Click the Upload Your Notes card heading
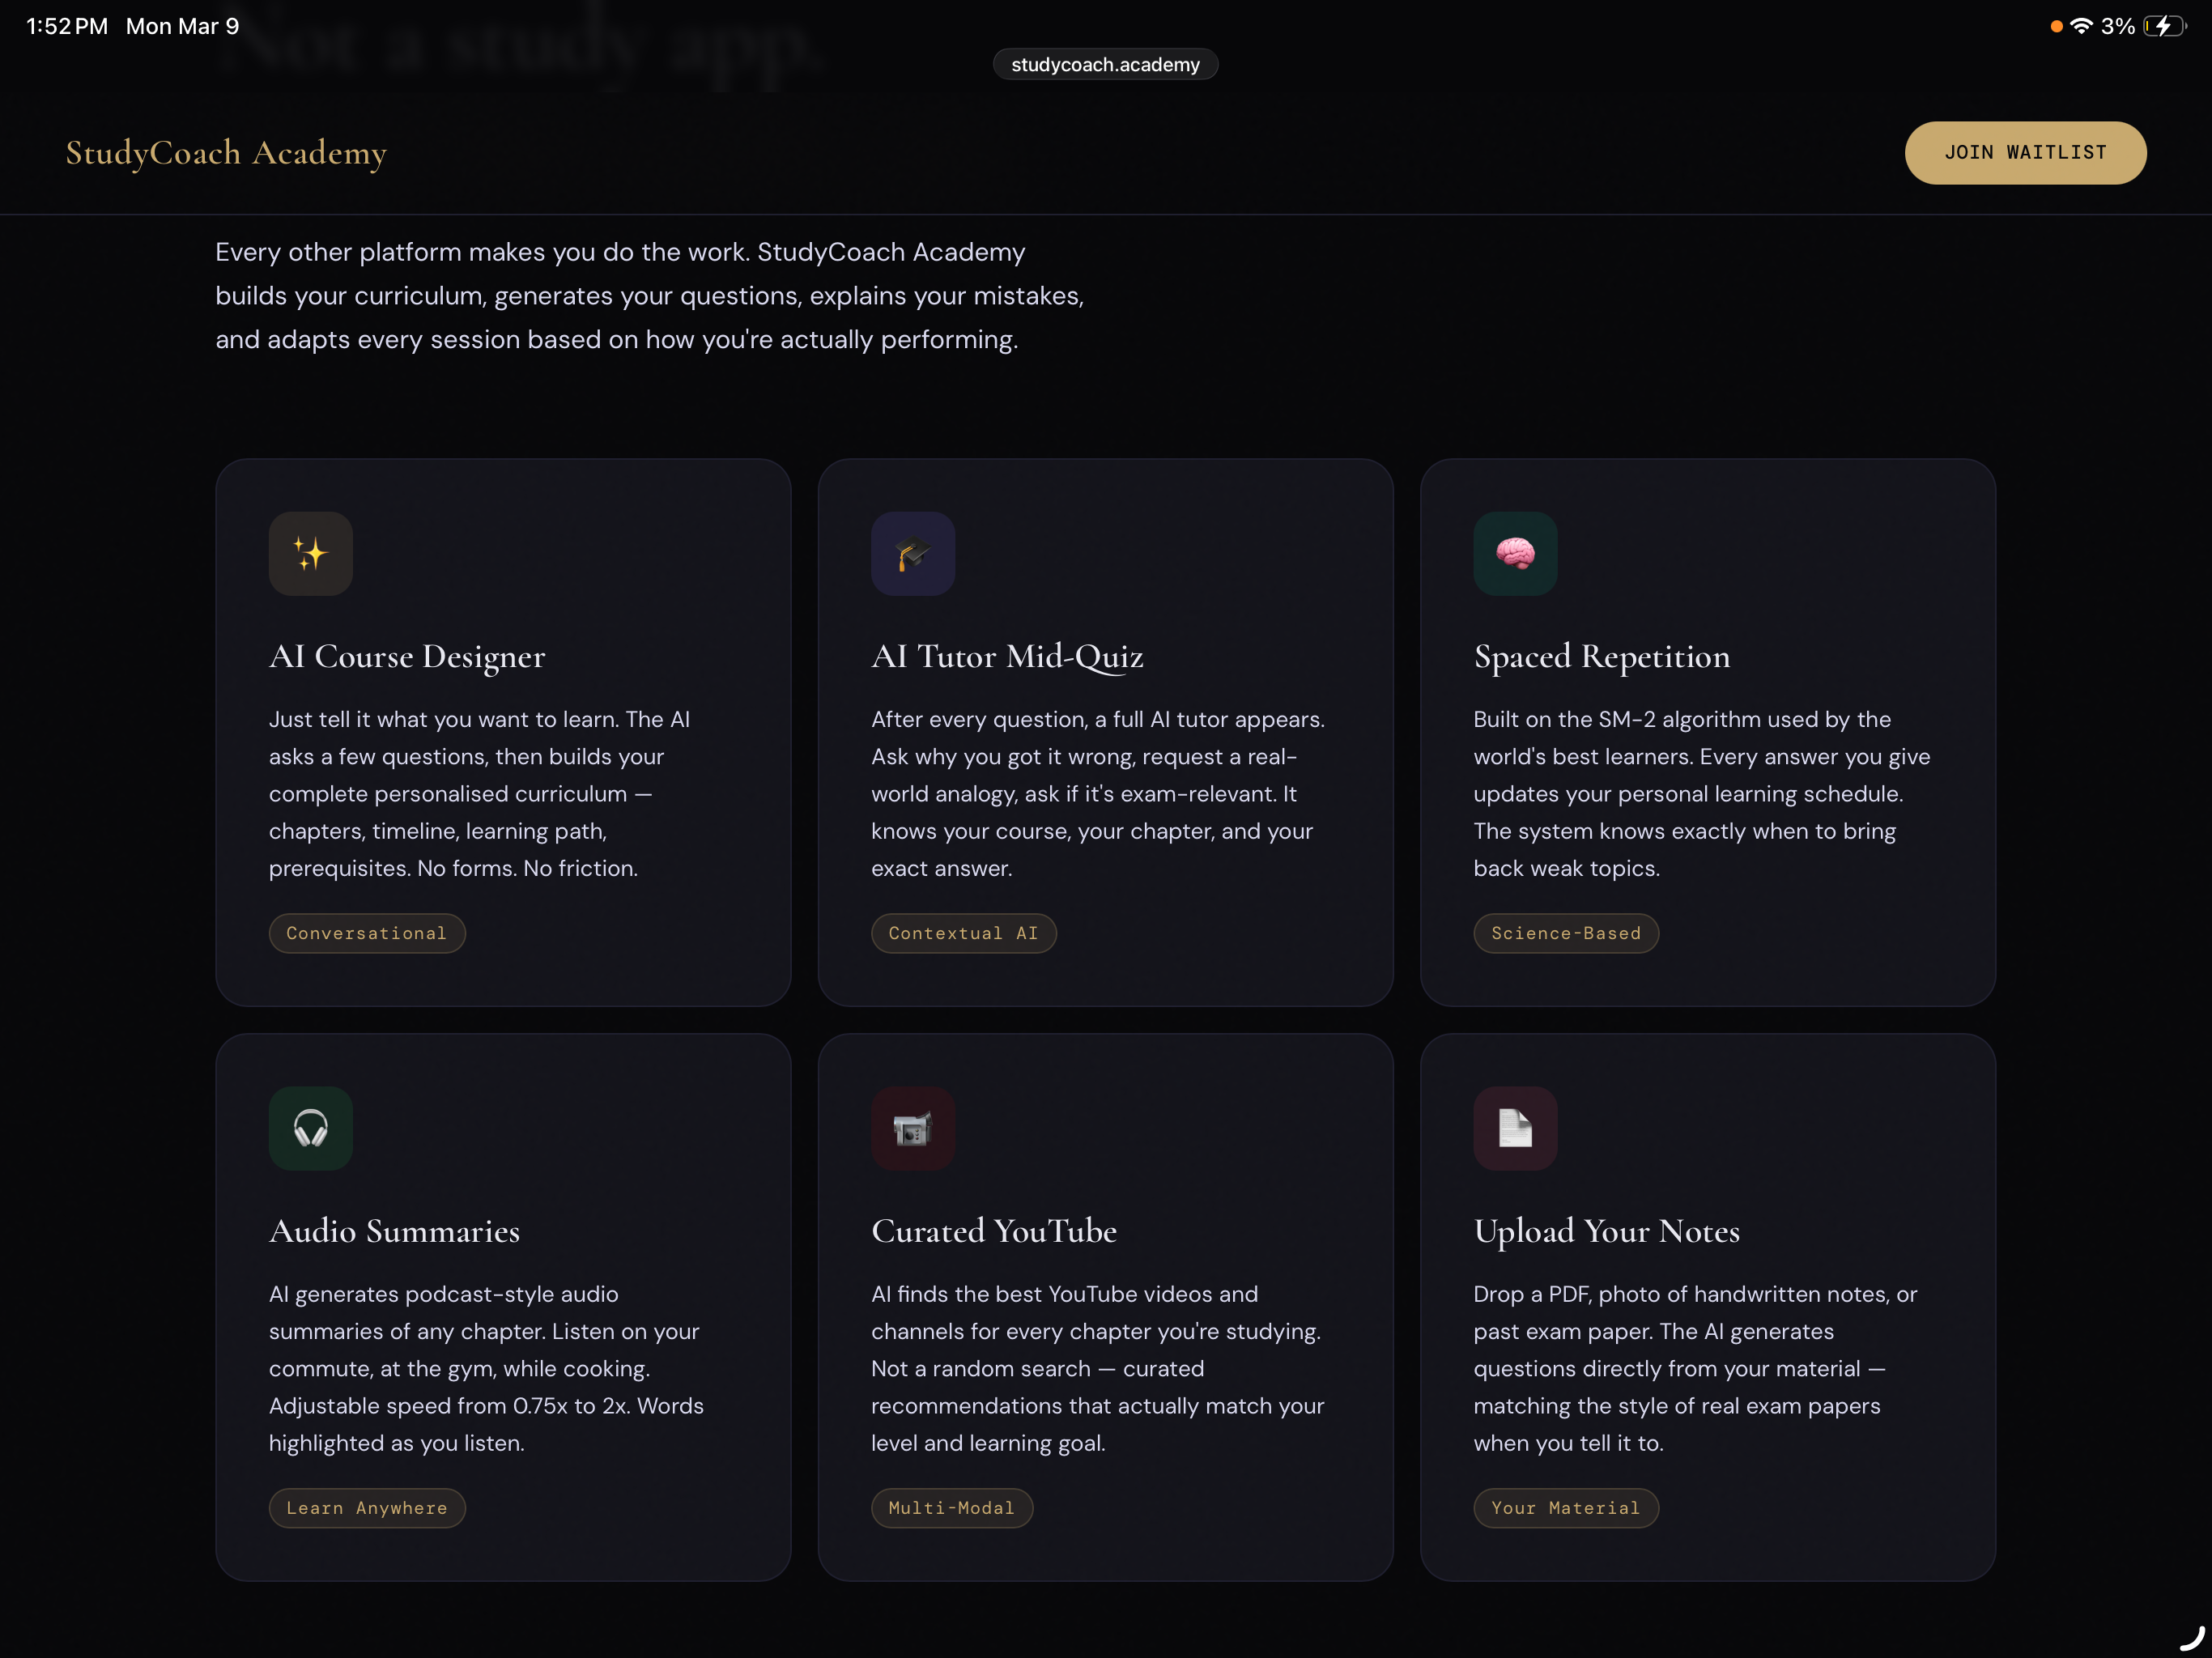The height and width of the screenshot is (1658, 2212). [x=1606, y=1231]
